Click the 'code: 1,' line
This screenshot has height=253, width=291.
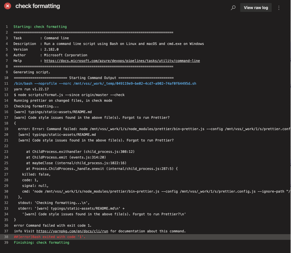pyautogui.click(x=30, y=180)
